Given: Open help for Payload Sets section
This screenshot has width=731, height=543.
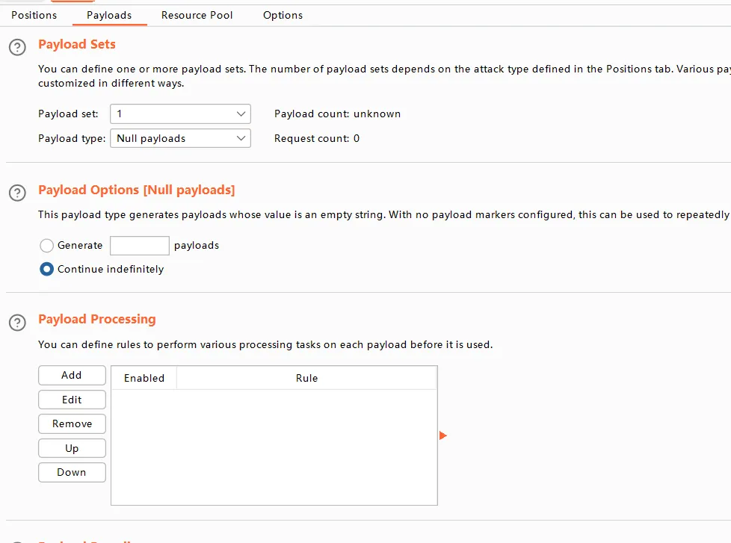Looking at the screenshot, I should [16, 48].
